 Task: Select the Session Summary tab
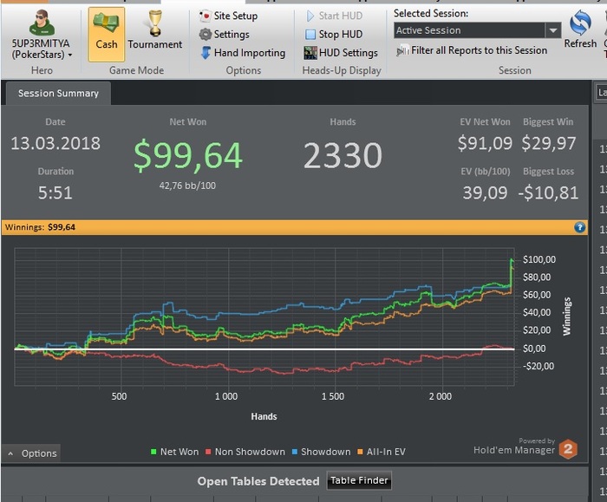[x=58, y=94]
